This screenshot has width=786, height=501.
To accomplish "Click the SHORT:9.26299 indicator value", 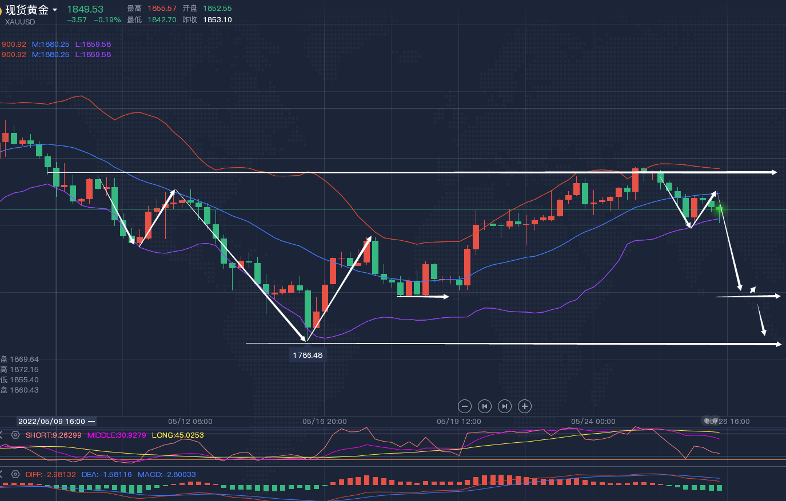I will (54, 435).
